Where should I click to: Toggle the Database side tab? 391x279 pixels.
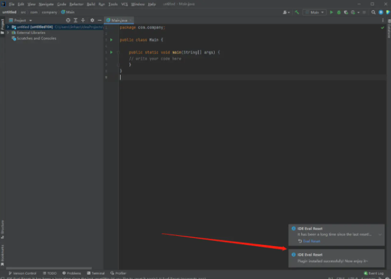[x=389, y=29]
